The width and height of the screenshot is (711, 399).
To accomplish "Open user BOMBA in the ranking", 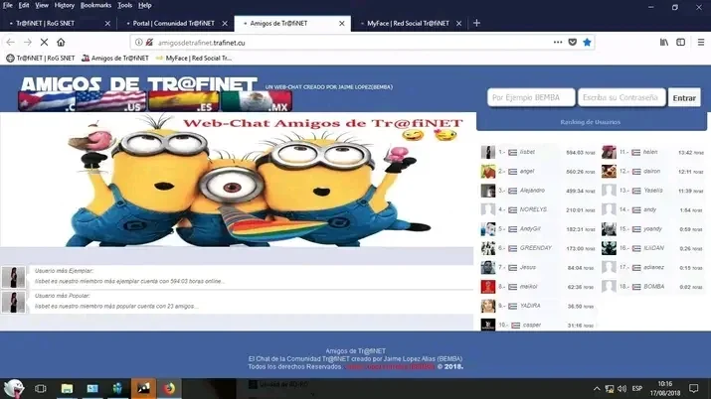I will click(x=654, y=287).
